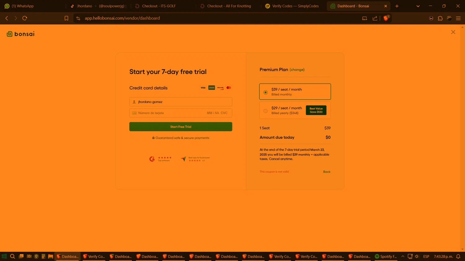This screenshot has width=465, height=261.
Task: Open the Spotify taskbar window
Action: 386,256
